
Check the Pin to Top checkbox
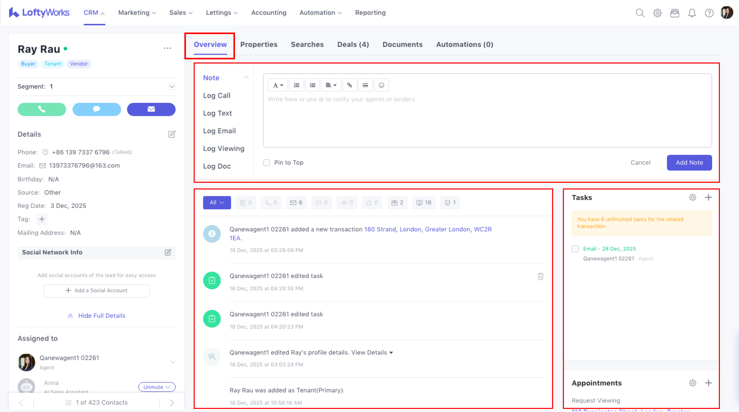266,163
